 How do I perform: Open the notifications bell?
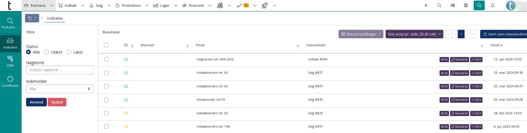(492, 5)
